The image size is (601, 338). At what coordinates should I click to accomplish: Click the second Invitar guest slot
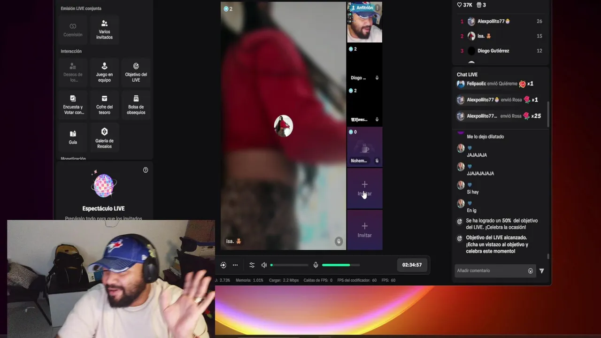[x=364, y=230]
